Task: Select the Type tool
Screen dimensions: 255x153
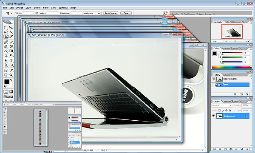Action: click(x=11, y=61)
